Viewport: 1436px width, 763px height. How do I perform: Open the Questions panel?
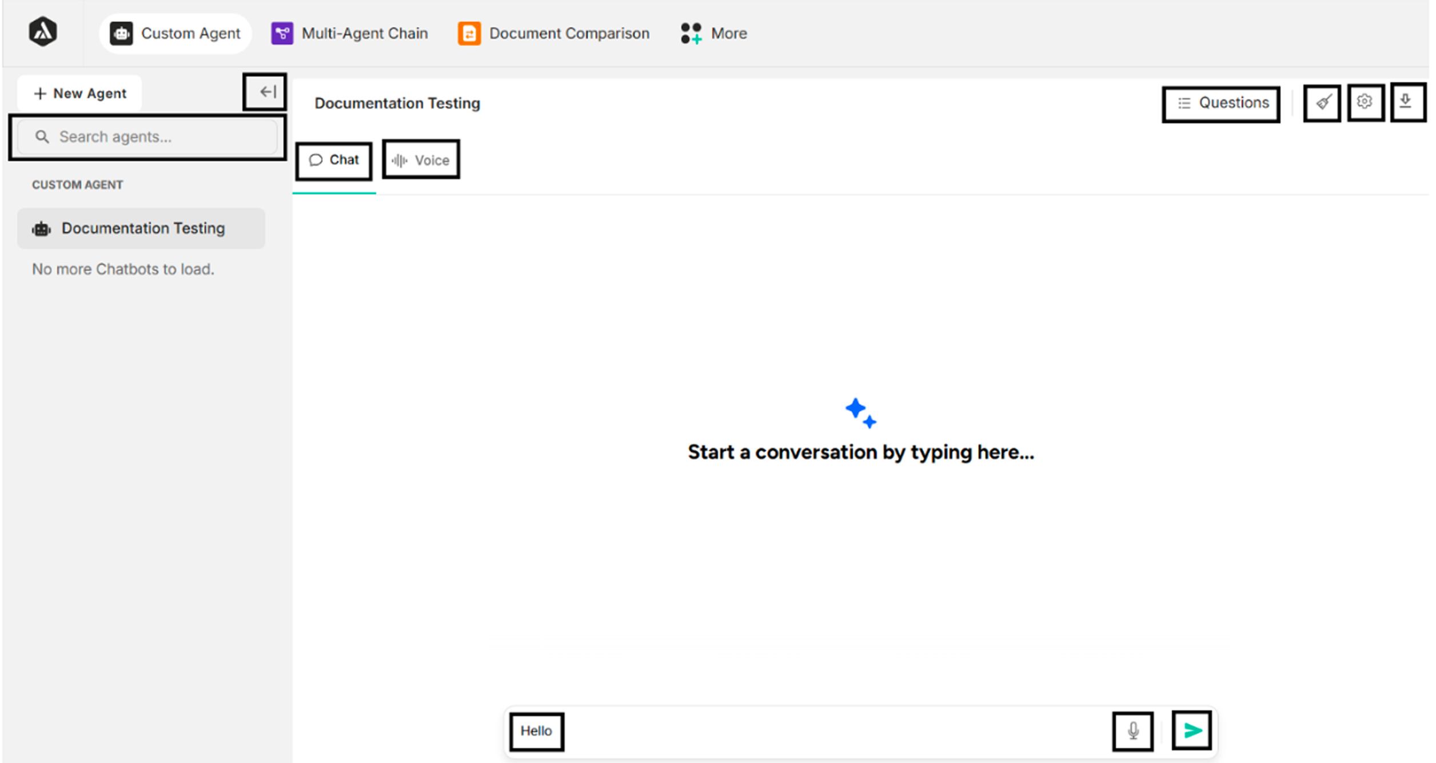[1221, 103]
